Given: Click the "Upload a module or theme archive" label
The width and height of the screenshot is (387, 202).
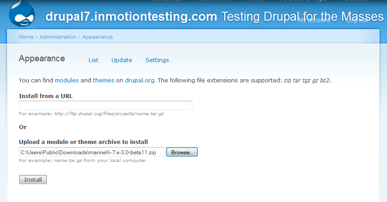Looking at the screenshot, I should pos(84,142).
